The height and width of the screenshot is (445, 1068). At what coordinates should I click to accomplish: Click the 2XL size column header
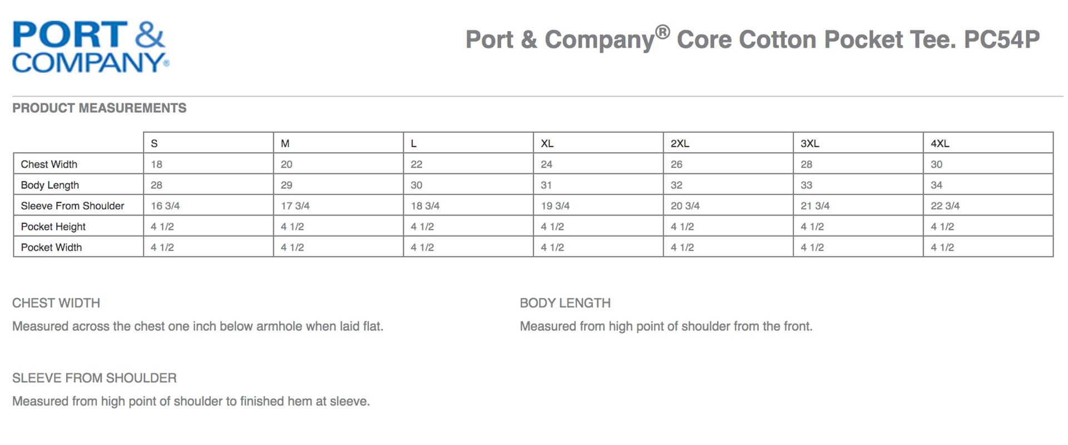680,143
